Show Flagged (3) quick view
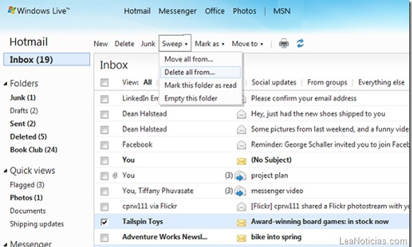Screen dimensions: 412x247 point(27,185)
